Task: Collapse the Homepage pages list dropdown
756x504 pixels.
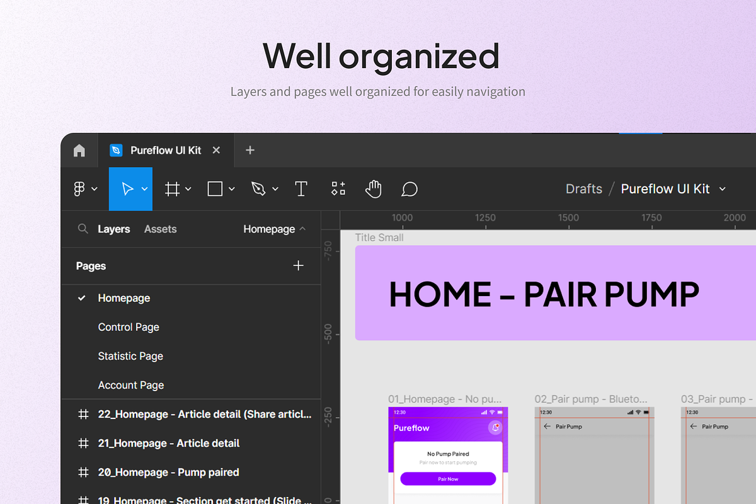Action: click(275, 229)
